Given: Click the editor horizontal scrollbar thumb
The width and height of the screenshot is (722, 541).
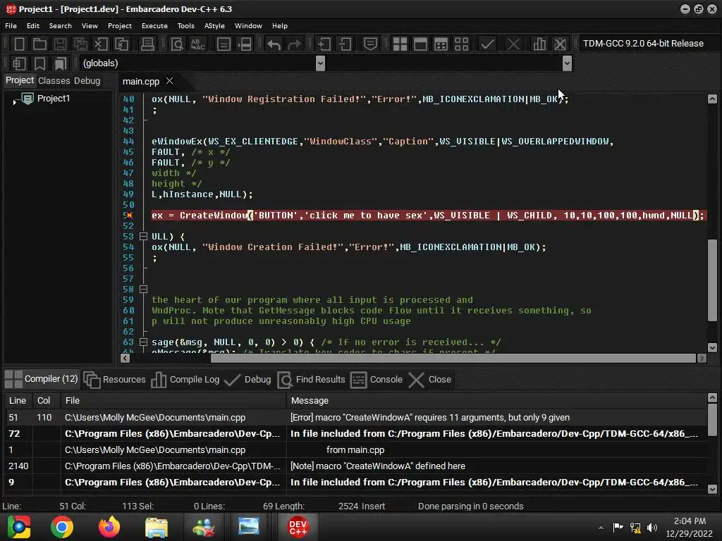Looking at the screenshot, I should coord(453,359).
